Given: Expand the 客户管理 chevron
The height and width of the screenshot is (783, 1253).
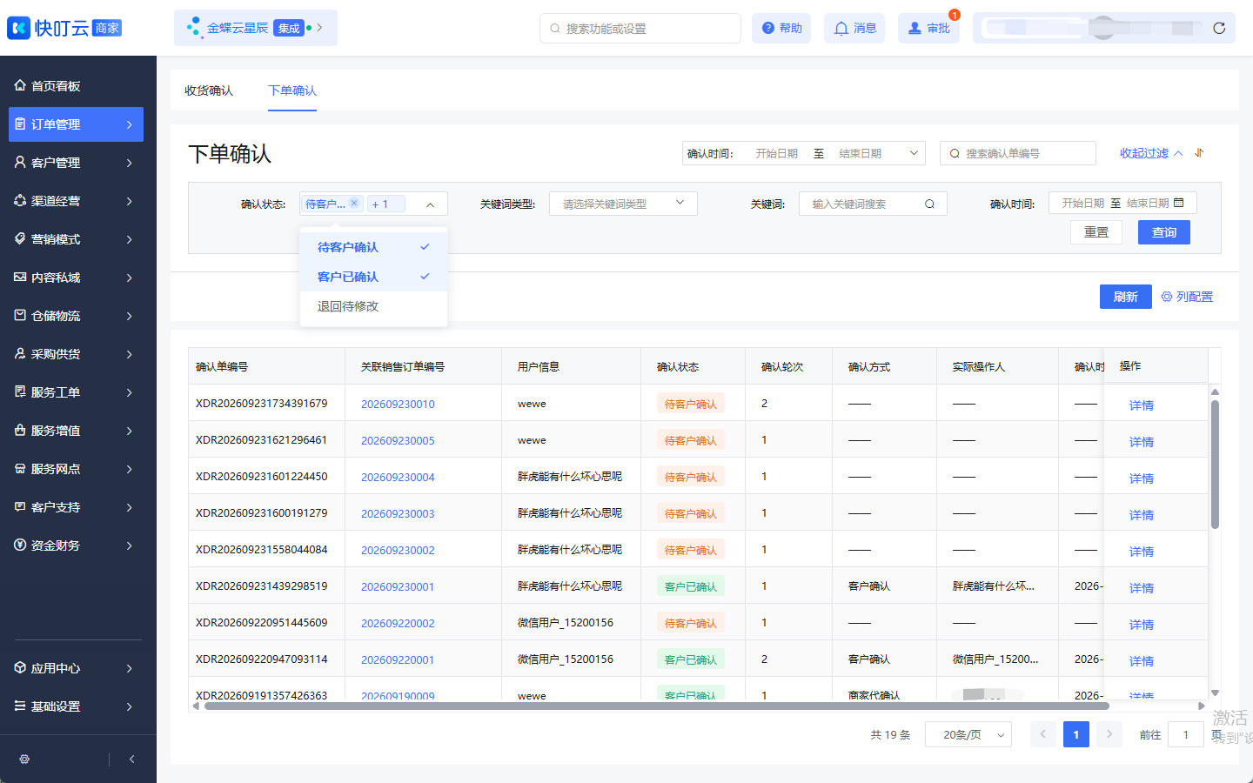Looking at the screenshot, I should pos(129,163).
